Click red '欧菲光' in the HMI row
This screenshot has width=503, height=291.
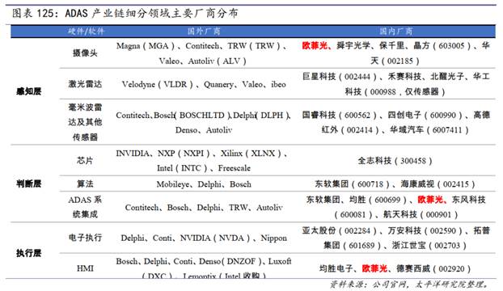click(374, 268)
